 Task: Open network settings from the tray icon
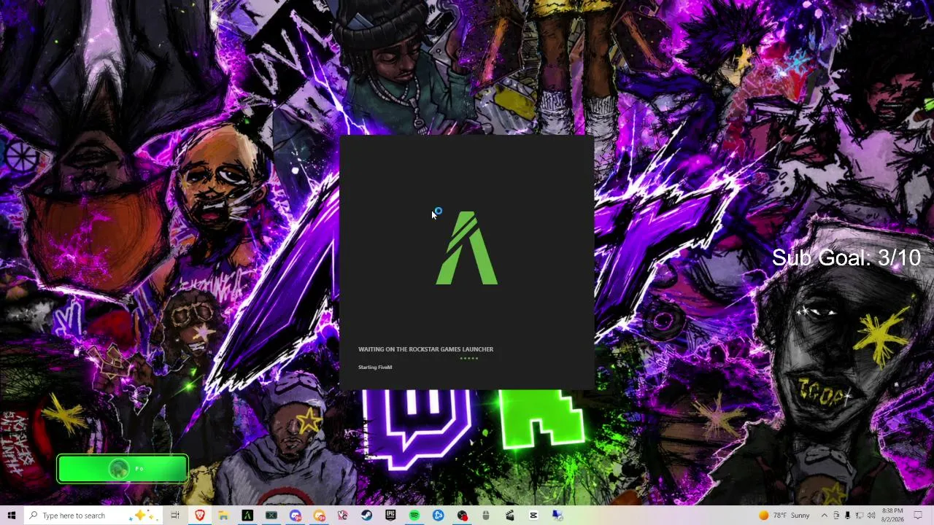(x=859, y=516)
